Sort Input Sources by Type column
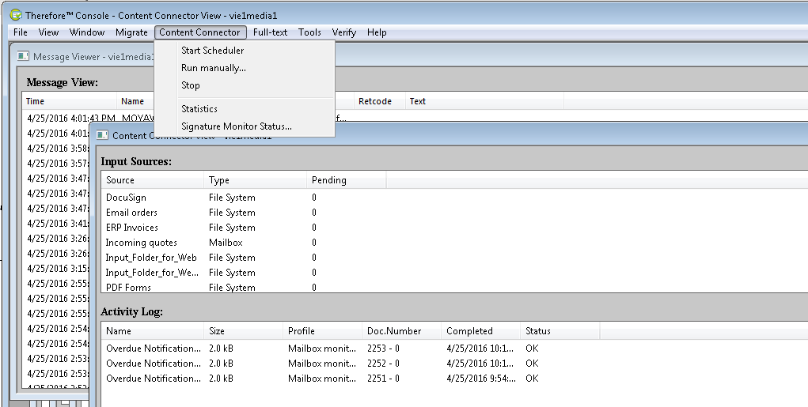Viewport: 808px width, 407px height. [x=255, y=180]
